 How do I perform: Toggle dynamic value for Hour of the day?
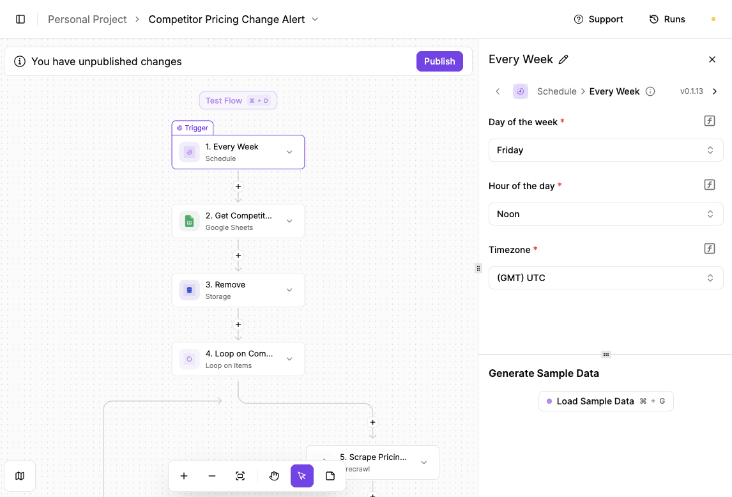click(x=709, y=185)
